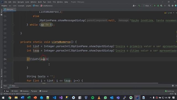The height and width of the screenshot is (100, 177).
Task: Collapse the code fold at line 28
Action: (13, 33)
